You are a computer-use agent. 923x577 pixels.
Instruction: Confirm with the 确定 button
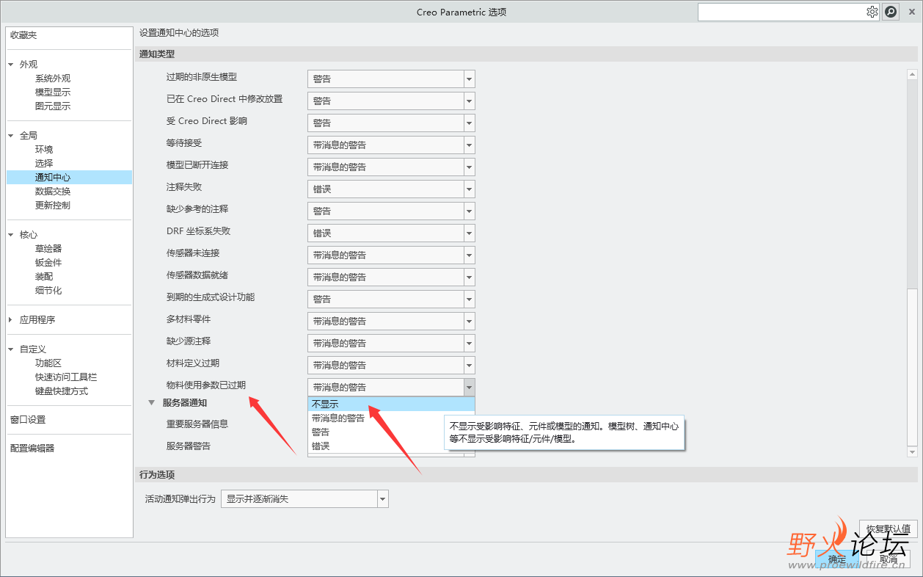coord(837,559)
